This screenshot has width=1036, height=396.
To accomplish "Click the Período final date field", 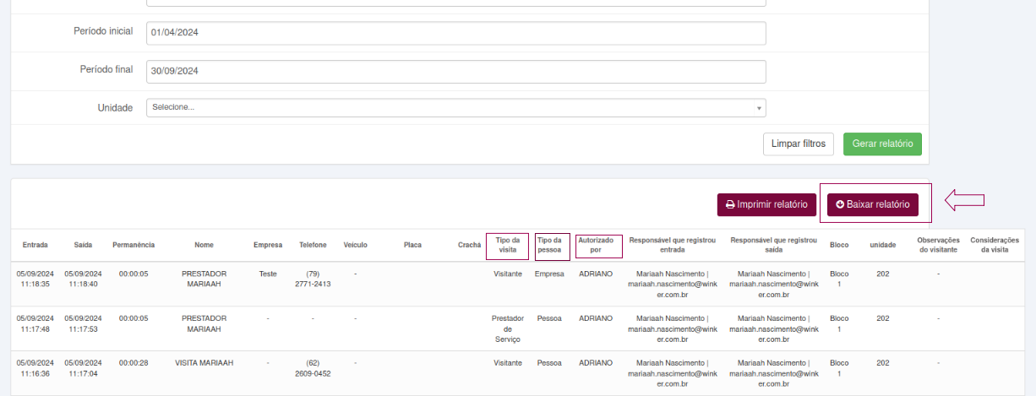I will point(456,72).
